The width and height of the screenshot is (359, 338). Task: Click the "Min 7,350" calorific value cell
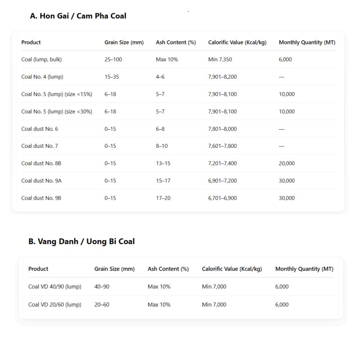point(220,60)
